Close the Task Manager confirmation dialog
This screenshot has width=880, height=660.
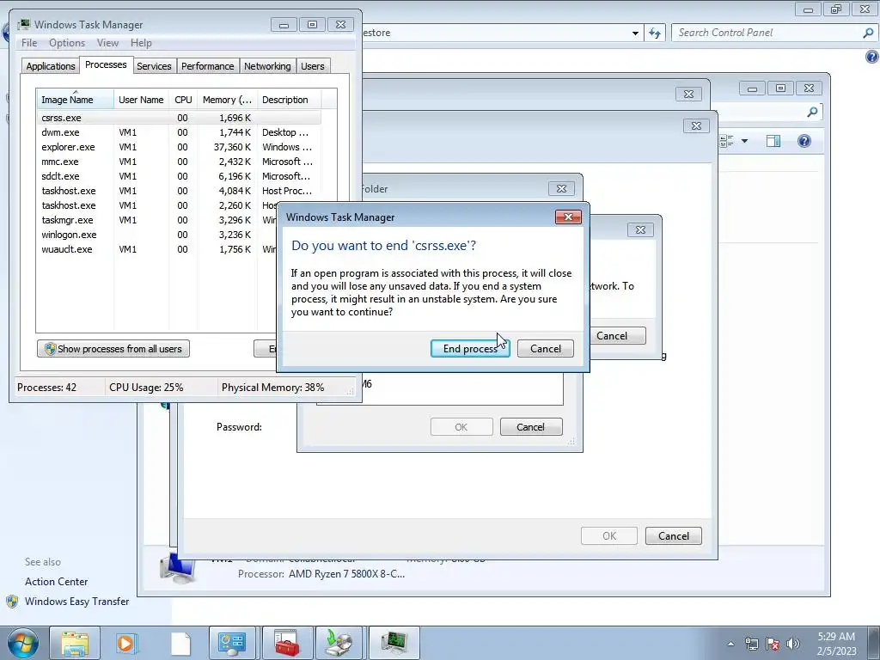click(x=568, y=217)
